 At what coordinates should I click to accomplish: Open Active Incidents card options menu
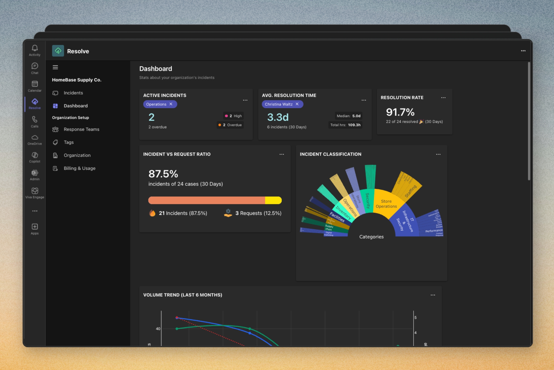[x=245, y=100]
